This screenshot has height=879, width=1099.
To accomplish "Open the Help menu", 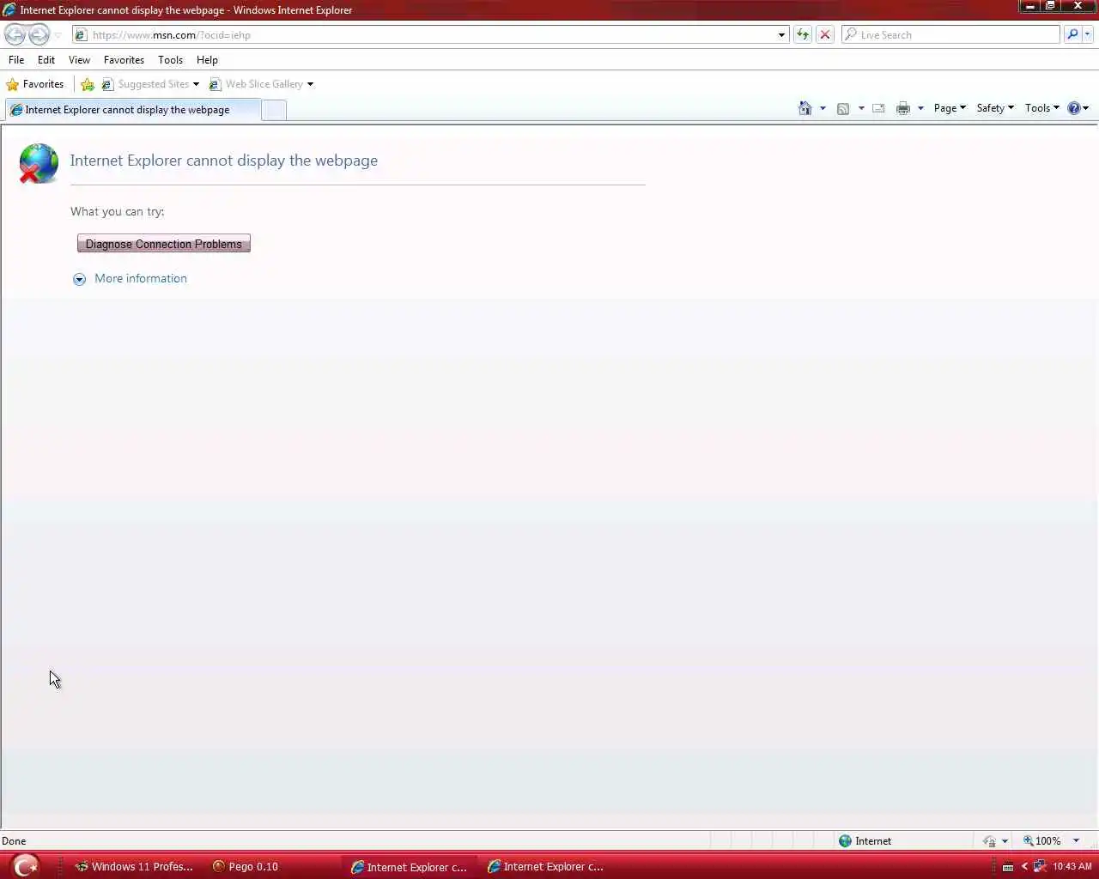I will [x=207, y=60].
